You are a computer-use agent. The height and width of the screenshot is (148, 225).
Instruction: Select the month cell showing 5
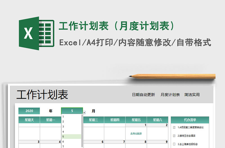[x=72, y=111]
